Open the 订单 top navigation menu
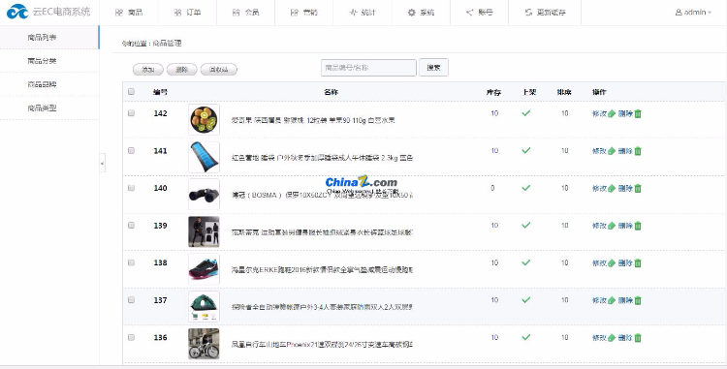This screenshot has width=727, height=369. pyautogui.click(x=187, y=13)
